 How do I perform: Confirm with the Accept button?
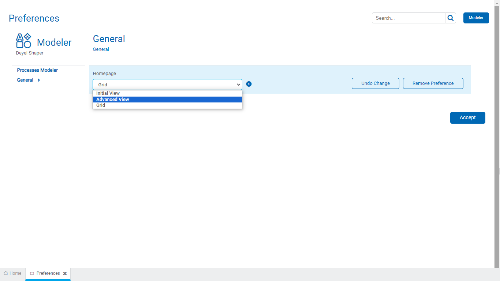467,118
